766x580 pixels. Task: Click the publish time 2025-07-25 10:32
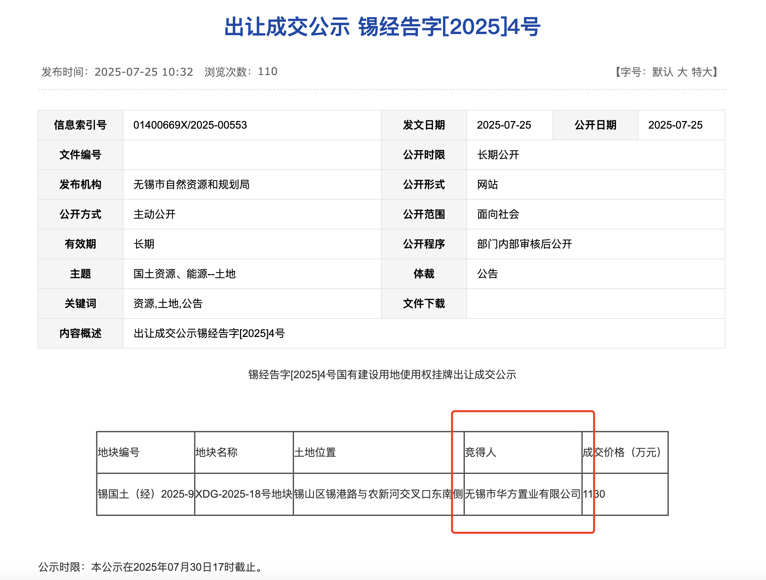(143, 72)
